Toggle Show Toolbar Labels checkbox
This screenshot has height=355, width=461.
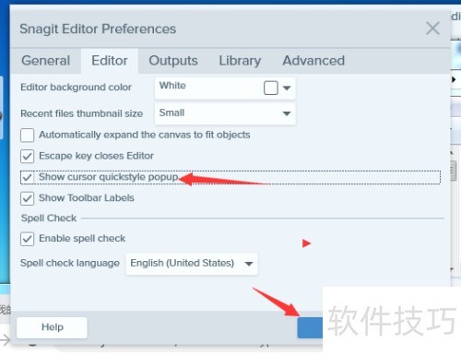[27, 198]
